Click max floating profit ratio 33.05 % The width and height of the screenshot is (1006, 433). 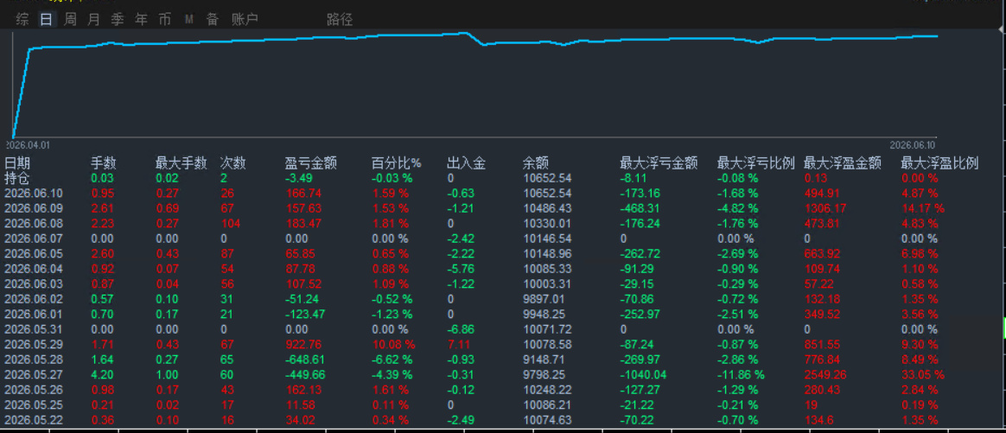pos(923,374)
